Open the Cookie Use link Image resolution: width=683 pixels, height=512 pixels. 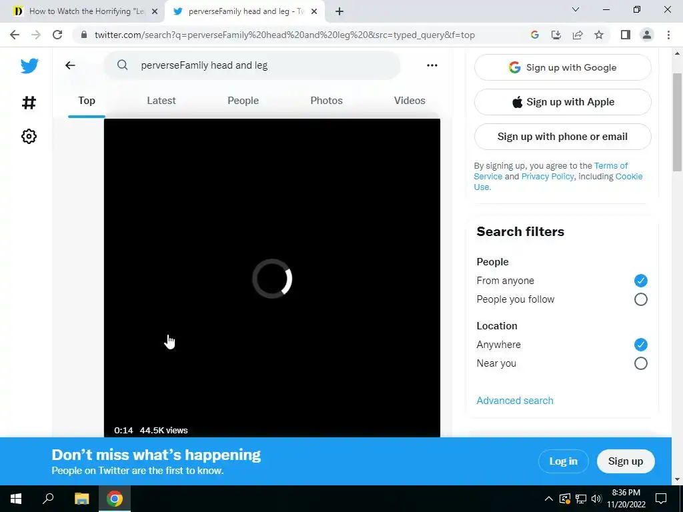(x=628, y=176)
